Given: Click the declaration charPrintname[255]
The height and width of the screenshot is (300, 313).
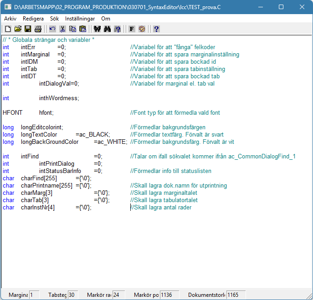Looking at the screenshot, I should click(47, 185).
